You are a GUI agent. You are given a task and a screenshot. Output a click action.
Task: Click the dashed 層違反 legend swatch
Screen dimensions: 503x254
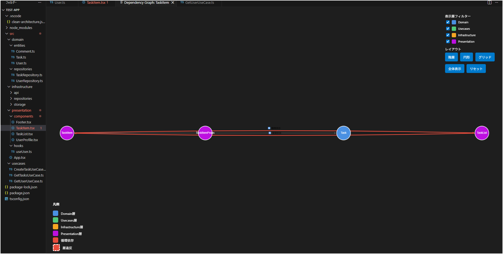point(56,248)
